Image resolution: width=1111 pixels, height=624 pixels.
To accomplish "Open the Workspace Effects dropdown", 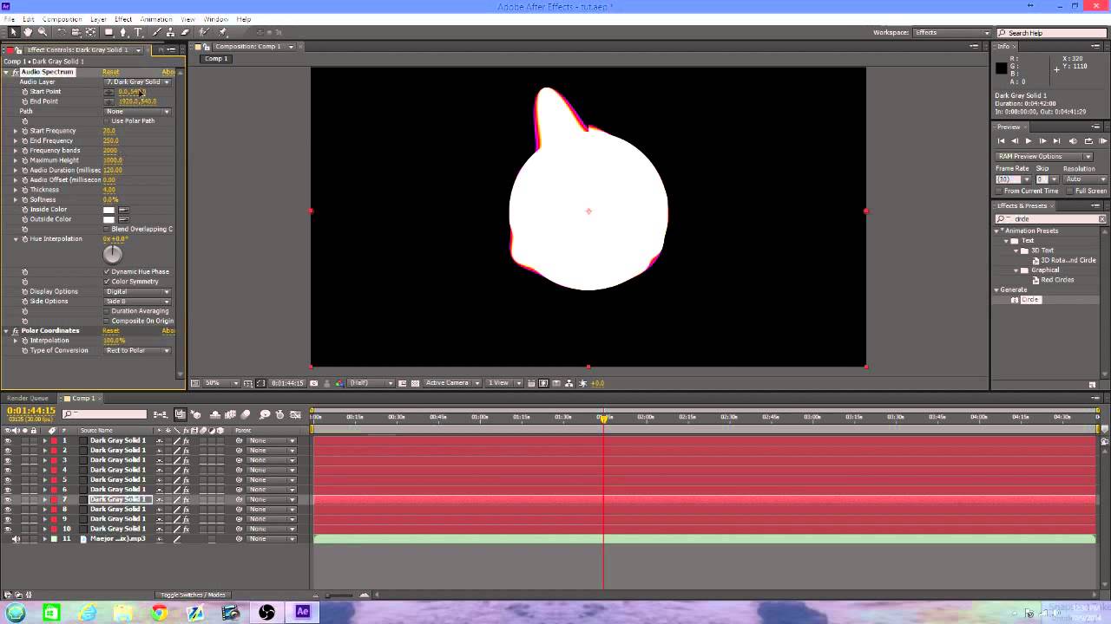I will 953,32.
